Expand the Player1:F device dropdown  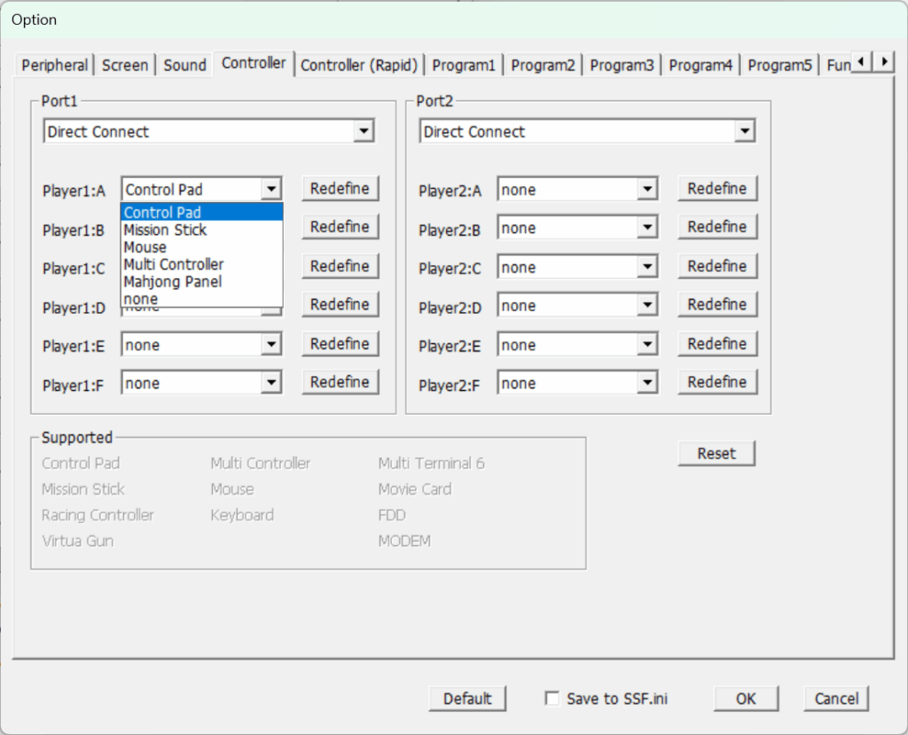[x=271, y=383]
